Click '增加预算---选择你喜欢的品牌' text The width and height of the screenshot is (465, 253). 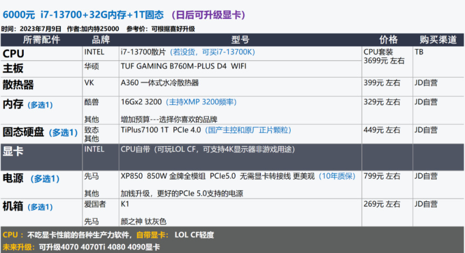click(169, 120)
